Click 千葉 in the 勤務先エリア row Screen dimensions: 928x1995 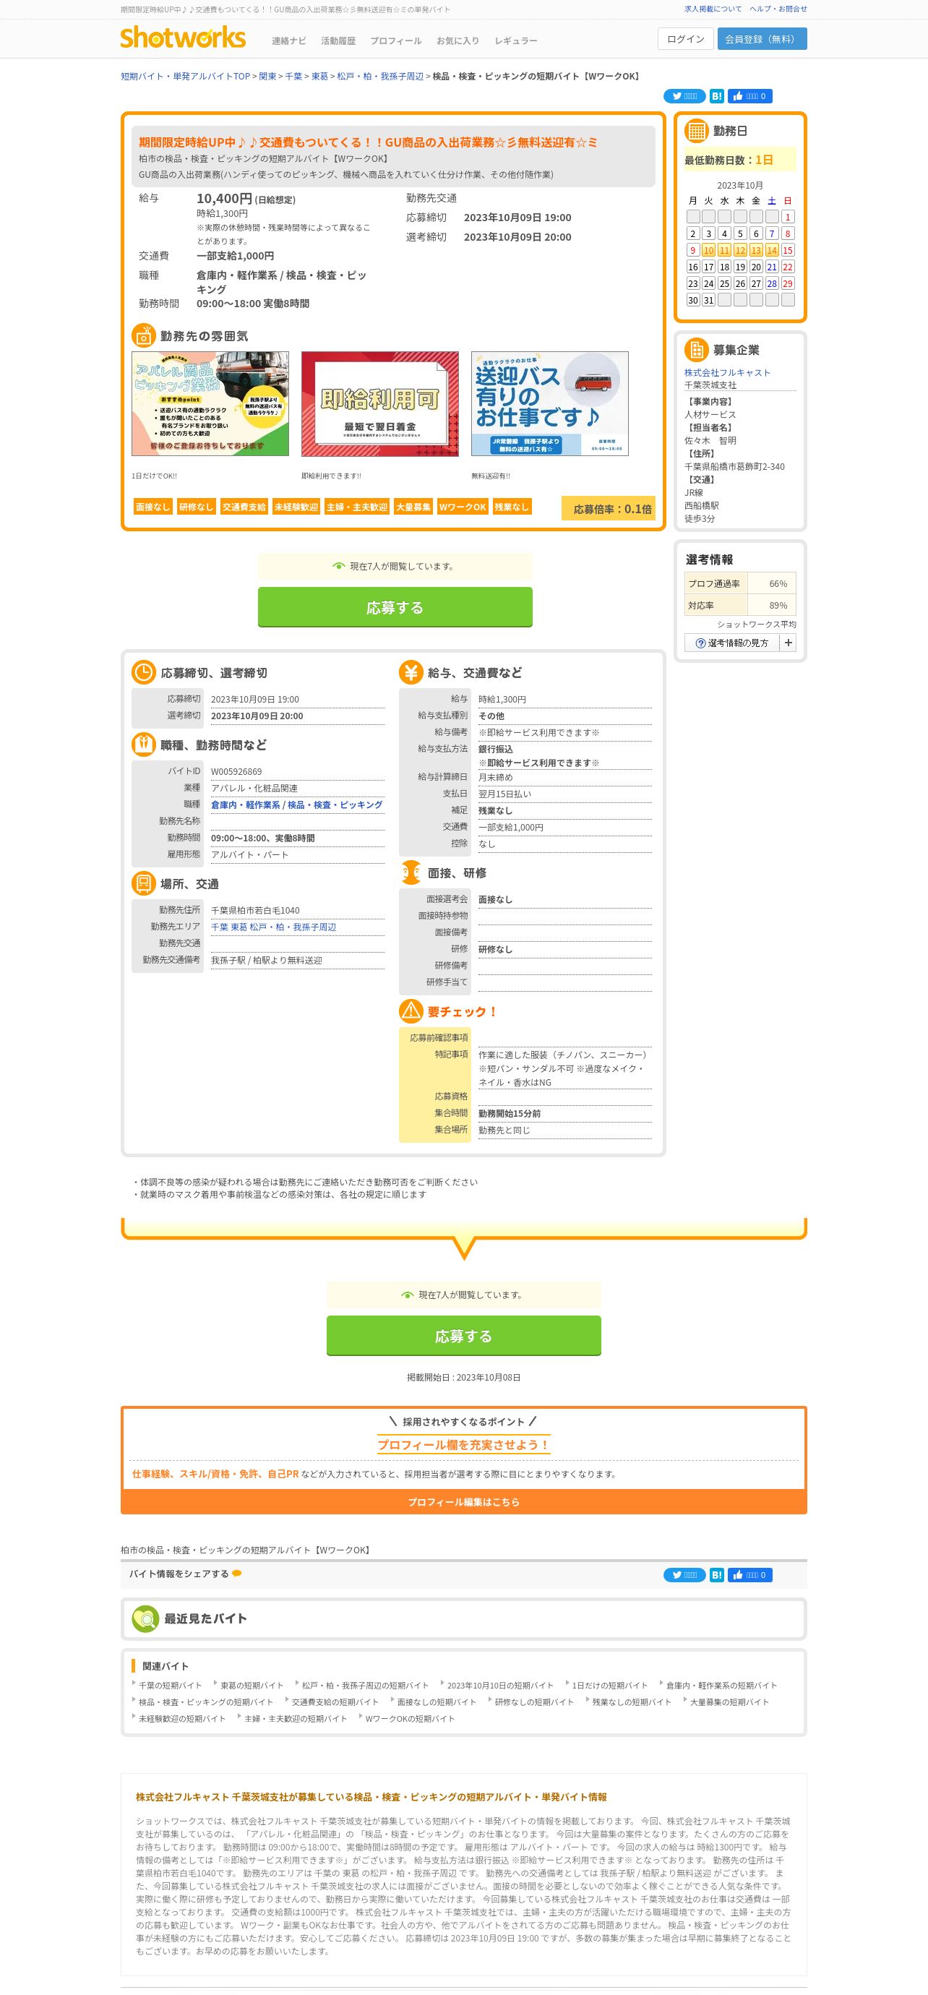pyautogui.click(x=219, y=927)
